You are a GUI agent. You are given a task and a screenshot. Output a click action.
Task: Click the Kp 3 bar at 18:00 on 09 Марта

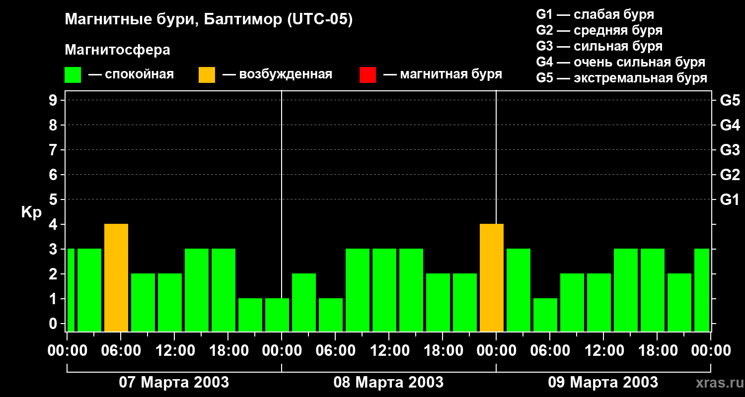click(653, 290)
